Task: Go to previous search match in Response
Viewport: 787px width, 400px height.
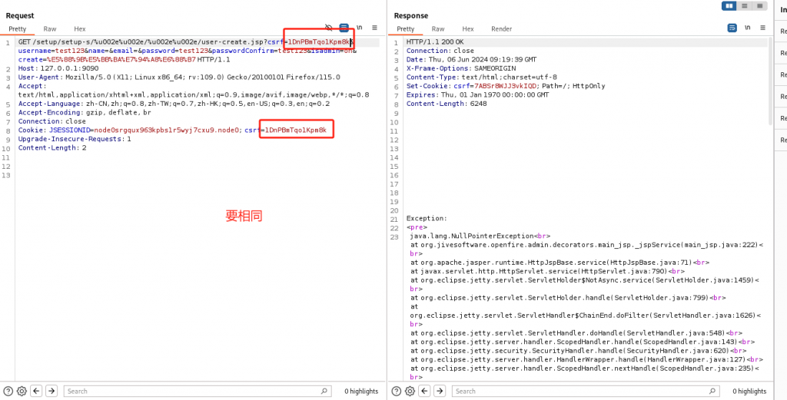Action: (424, 391)
